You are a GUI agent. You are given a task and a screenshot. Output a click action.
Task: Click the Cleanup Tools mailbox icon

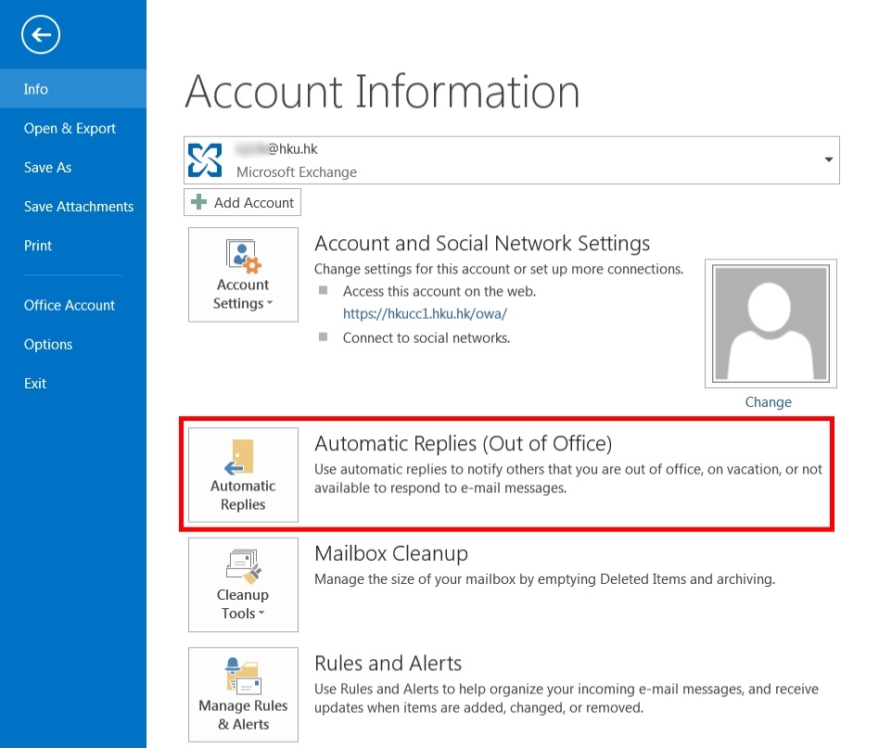coord(242,565)
